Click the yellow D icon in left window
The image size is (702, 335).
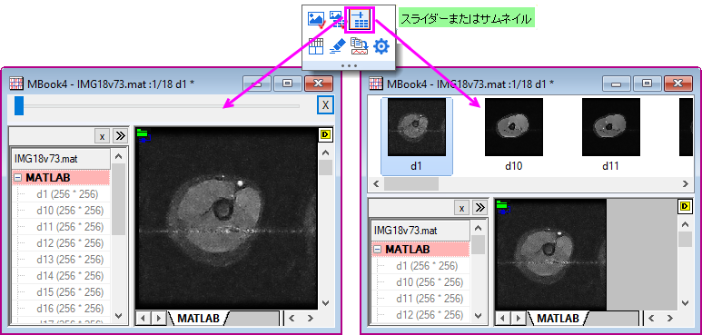[x=324, y=133]
